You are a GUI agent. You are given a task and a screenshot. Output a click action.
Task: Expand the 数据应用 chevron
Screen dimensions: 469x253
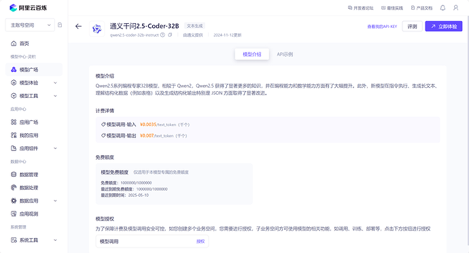[55, 201]
